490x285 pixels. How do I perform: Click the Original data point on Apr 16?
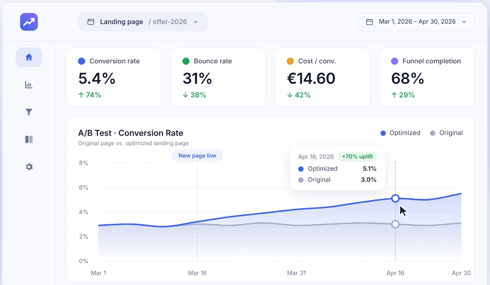click(x=396, y=224)
